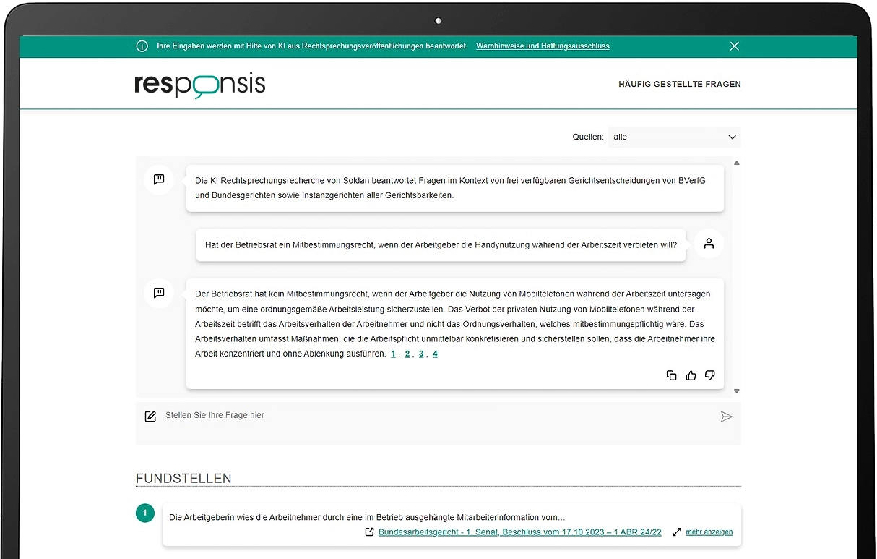Send the question with the arrow icon

point(727,417)
